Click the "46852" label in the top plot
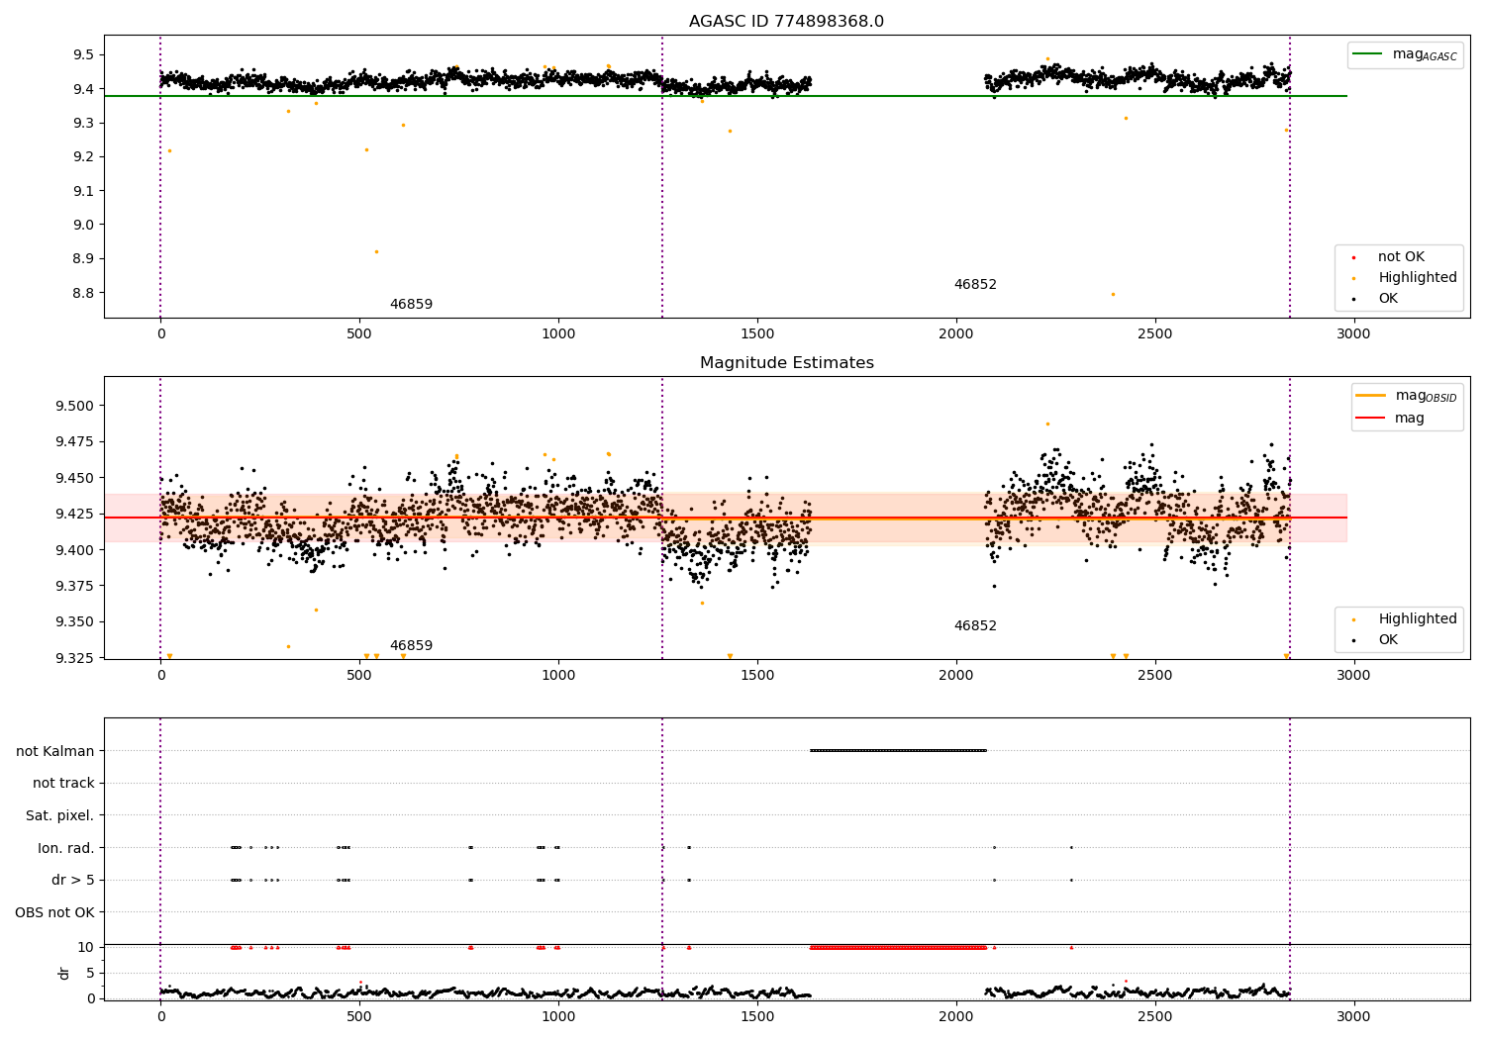 click(975, 285)
